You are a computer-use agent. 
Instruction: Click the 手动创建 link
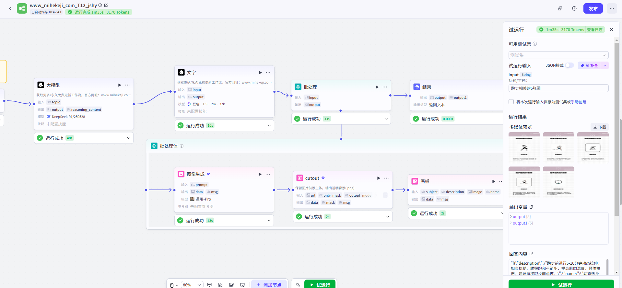(x=579, y=102)
